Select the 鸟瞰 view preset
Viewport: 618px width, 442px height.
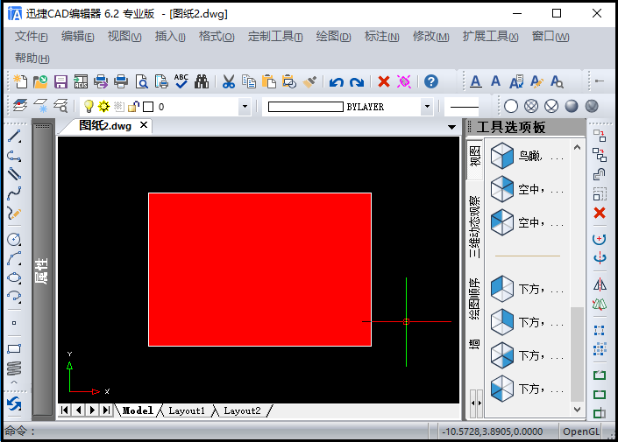528,157
